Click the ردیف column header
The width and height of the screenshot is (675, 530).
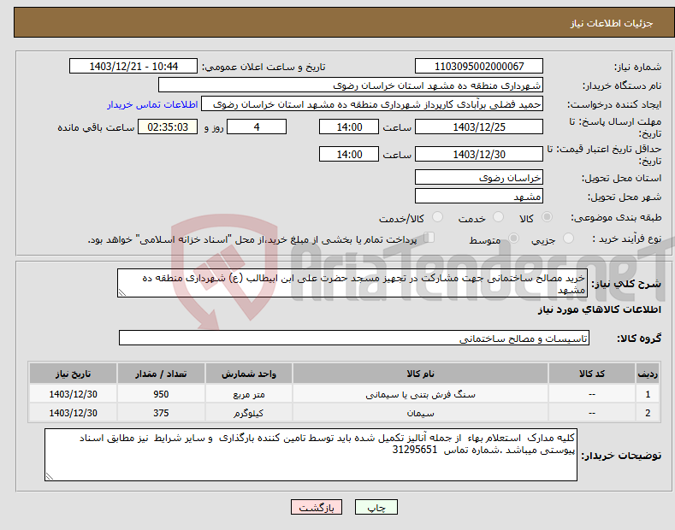[x=648, y=374]
